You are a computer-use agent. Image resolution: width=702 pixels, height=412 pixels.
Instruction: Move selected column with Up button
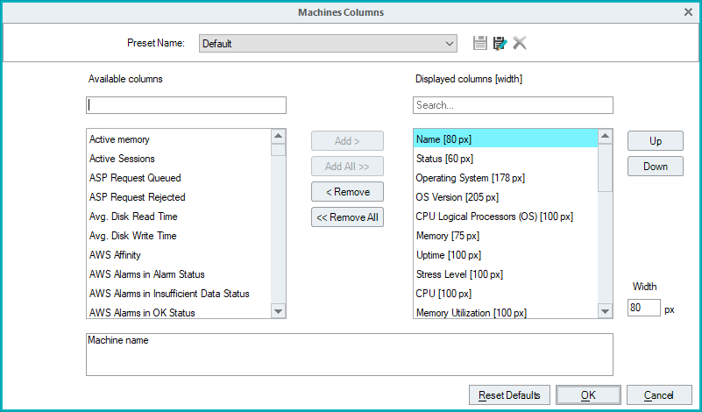655,141
